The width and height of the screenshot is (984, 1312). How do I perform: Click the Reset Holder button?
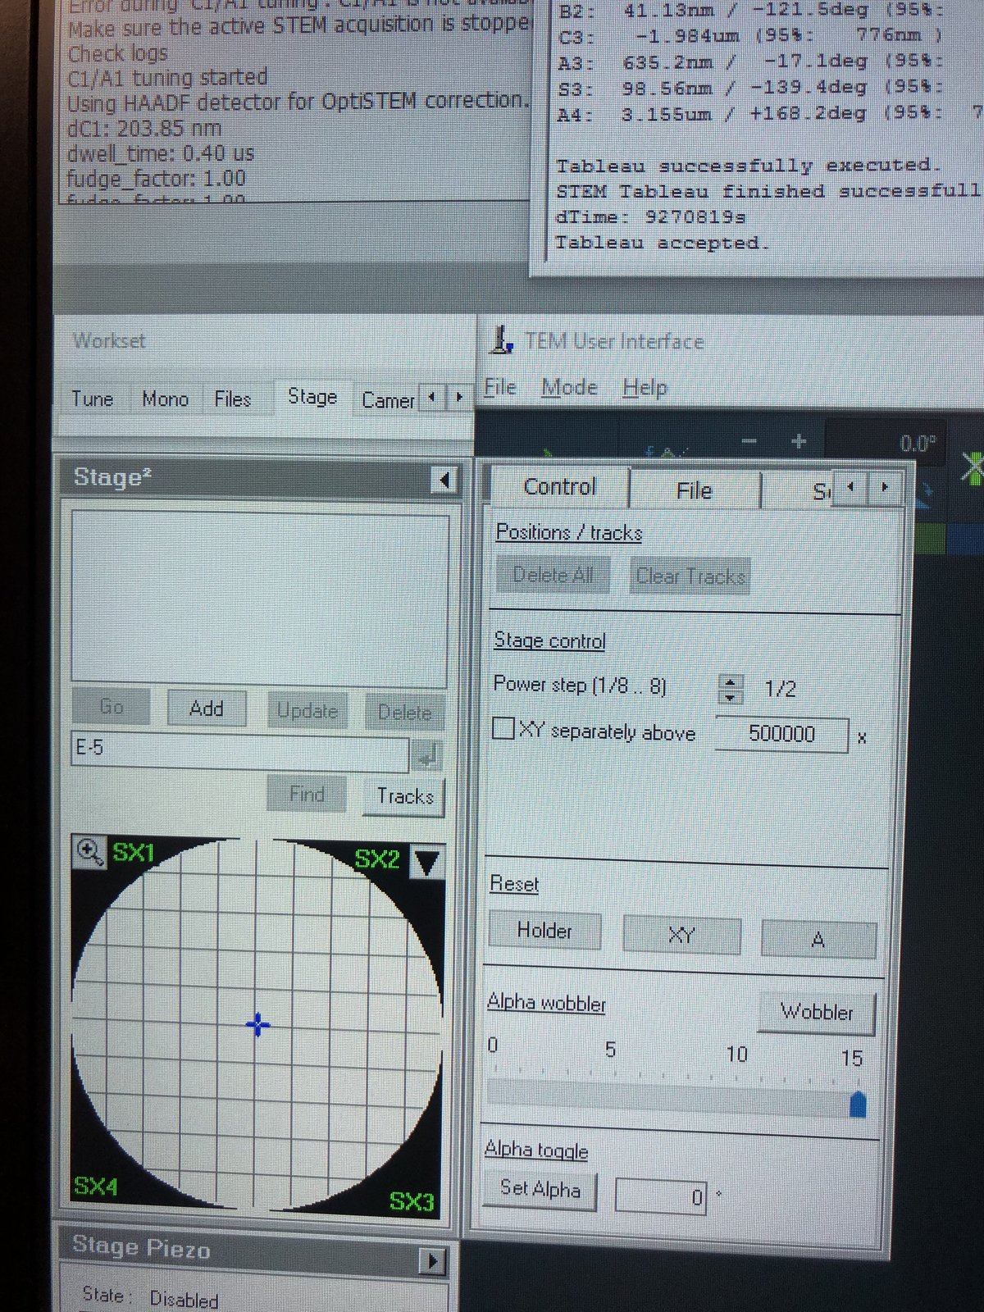coord(544,931)
